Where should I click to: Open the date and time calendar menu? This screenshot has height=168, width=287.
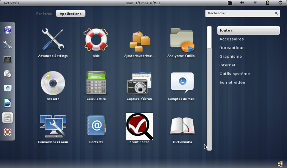point(143,3)
